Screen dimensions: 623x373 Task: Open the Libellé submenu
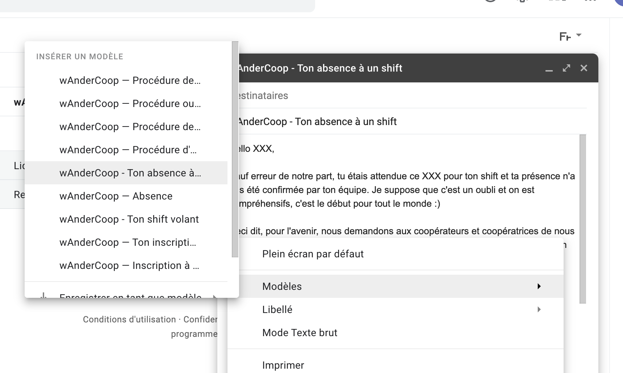(x=396, y=309)
